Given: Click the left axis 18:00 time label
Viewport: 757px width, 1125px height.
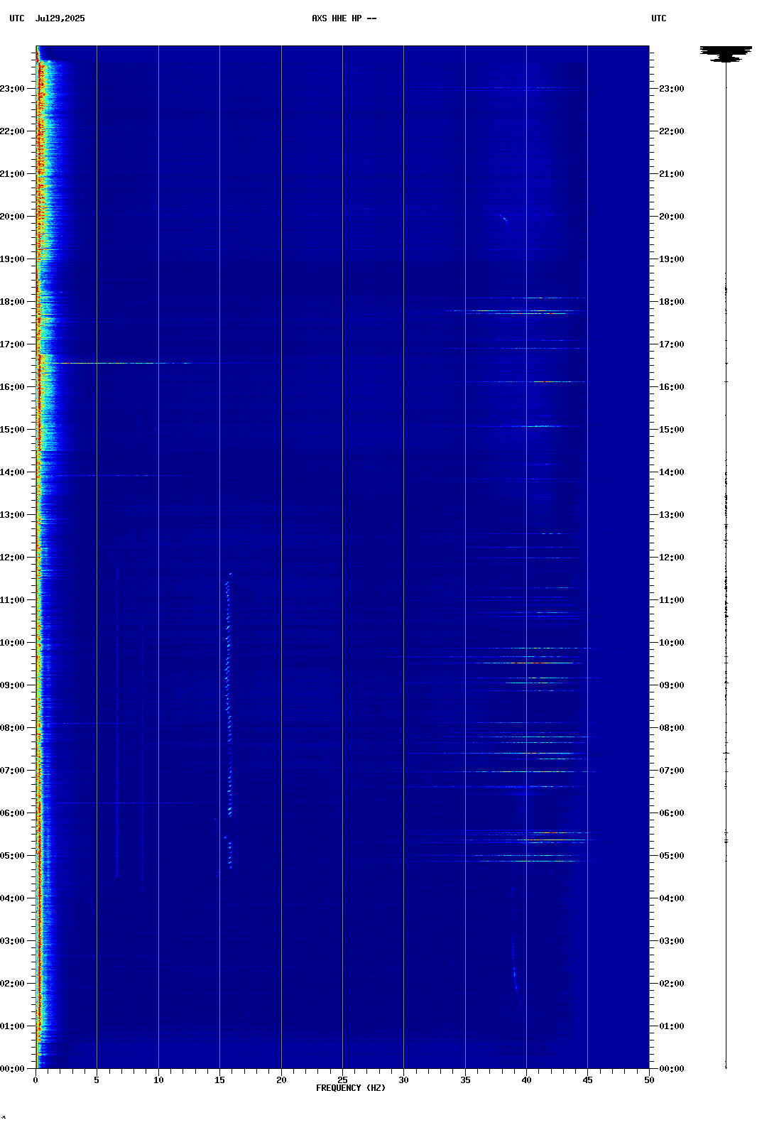Looking at the screenshot, I should (12, 302).
